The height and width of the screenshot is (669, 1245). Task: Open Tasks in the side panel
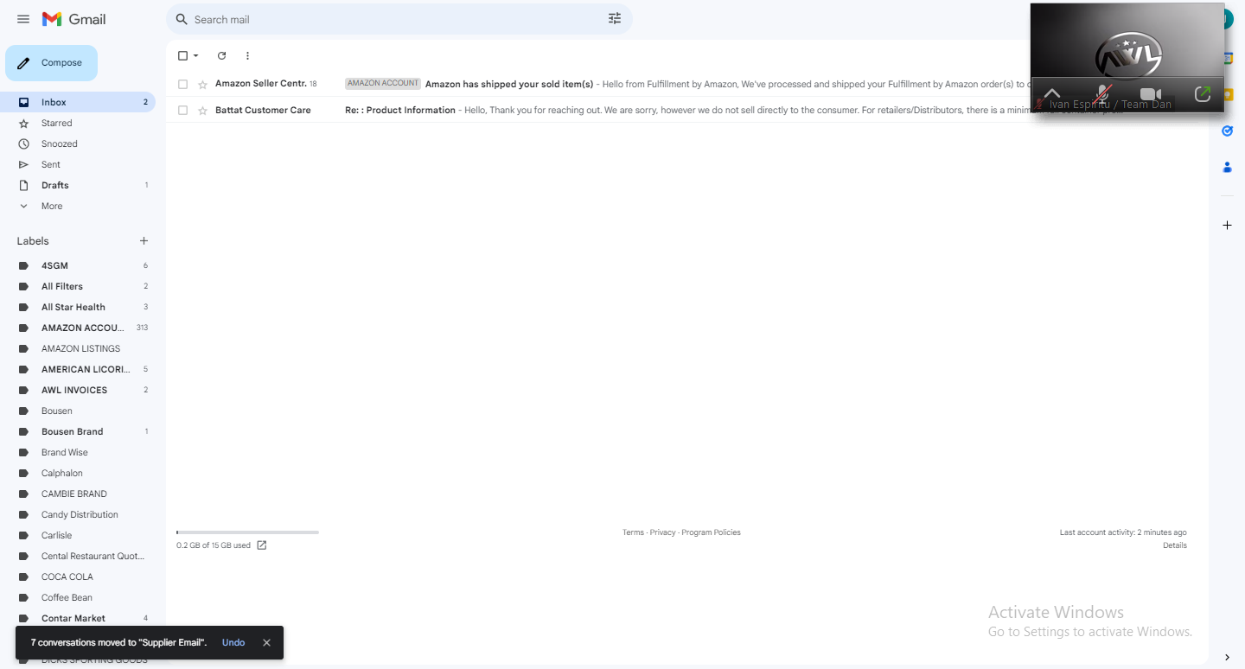coord(1227,131)
